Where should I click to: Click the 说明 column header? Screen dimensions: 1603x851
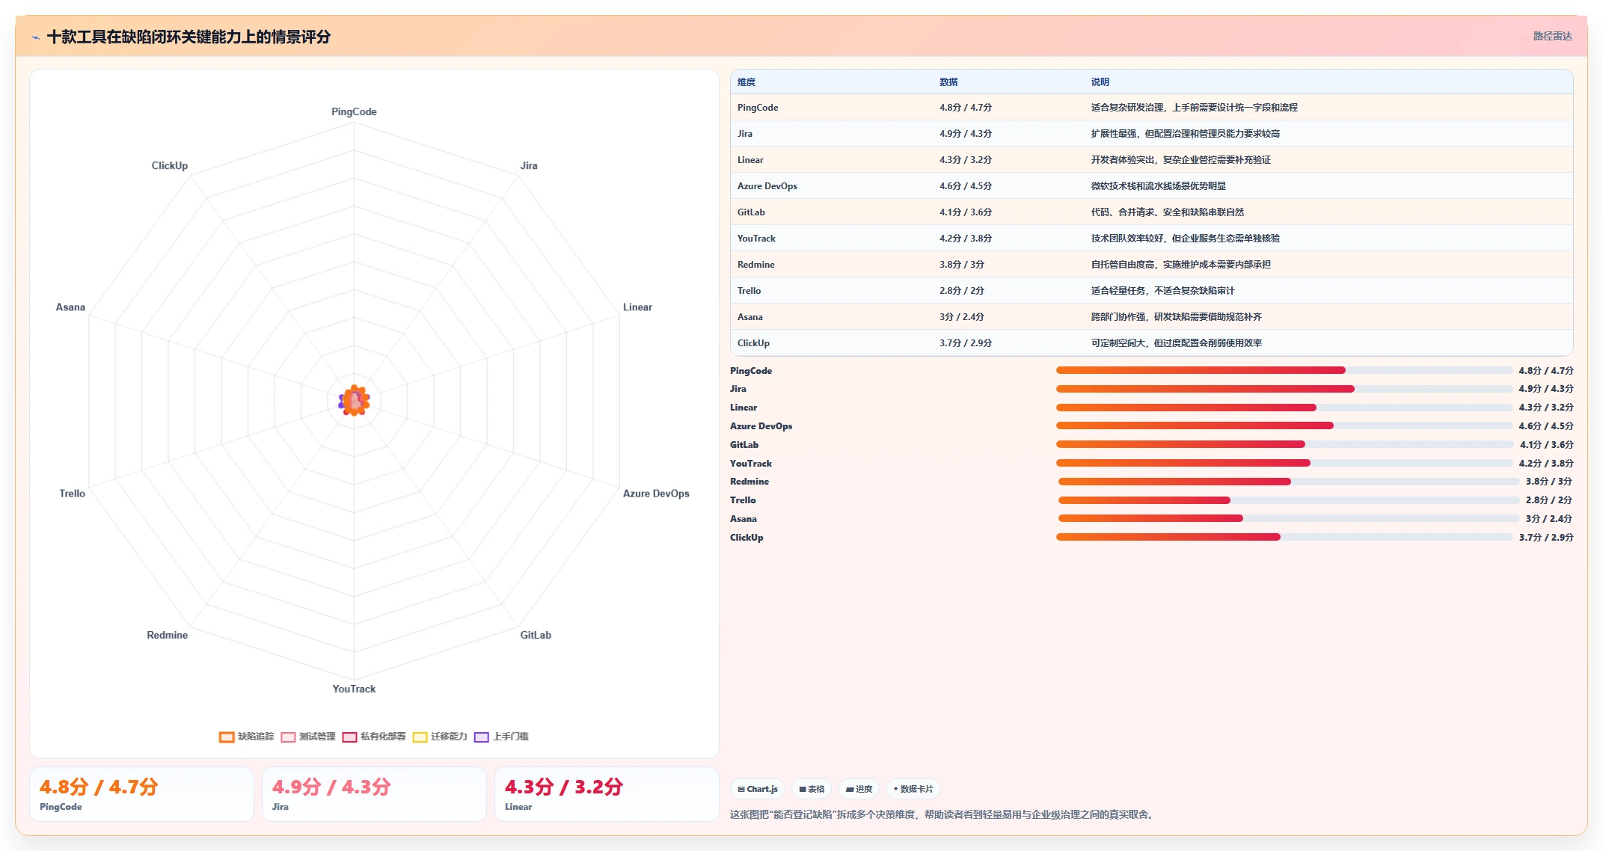click(x=1100, y=82)
